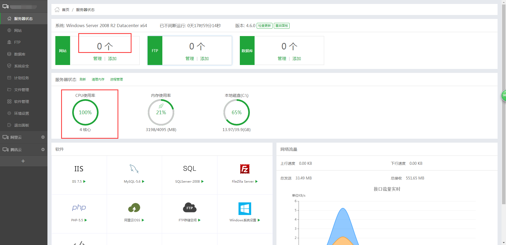
Task: Open settings gear for 阿里云
Action: 43,137
